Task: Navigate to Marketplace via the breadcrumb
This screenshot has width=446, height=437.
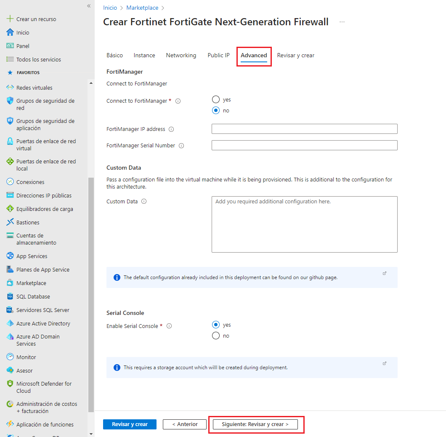Action: (142, 8)
